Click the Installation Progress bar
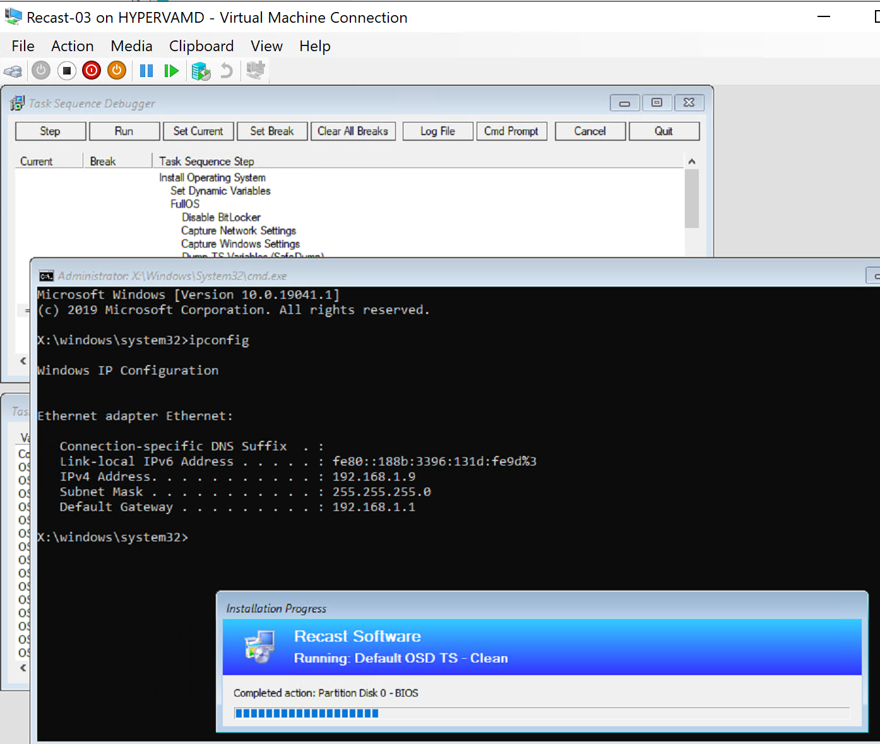Viewport: 880px width, 744px height. [542, 713]
